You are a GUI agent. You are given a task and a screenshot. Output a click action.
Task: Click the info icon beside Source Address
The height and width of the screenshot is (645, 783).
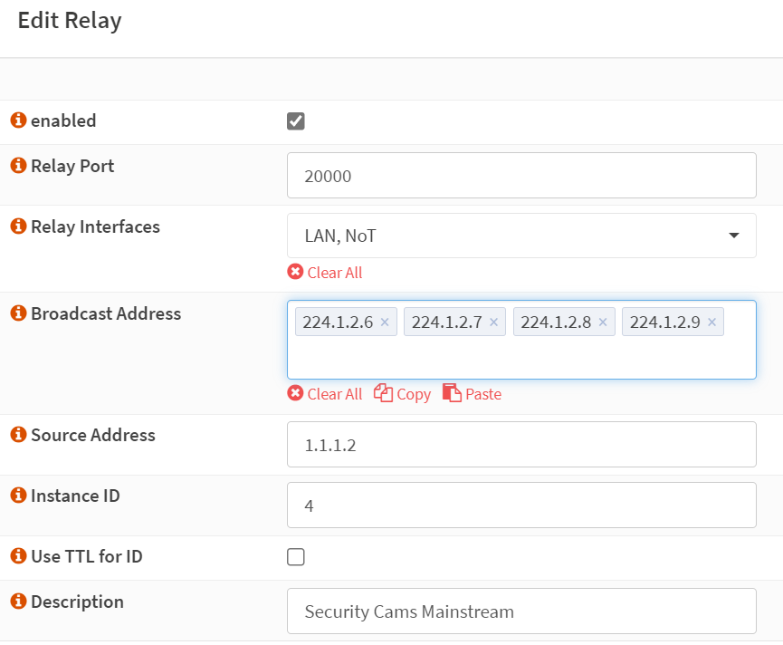pyautogui.click(x=18, y=435)
